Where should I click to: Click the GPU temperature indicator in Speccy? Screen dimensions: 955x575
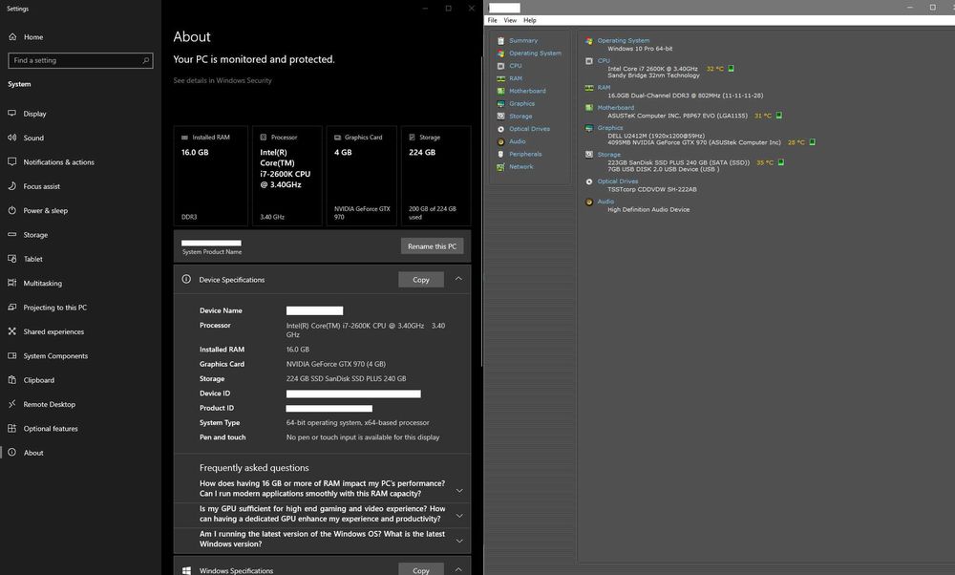812,142
